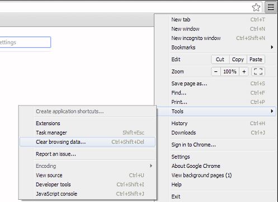Expand the Bookmarks submenu arrow
Viewport: 278px width, 202px height.
tap(272, 47)
